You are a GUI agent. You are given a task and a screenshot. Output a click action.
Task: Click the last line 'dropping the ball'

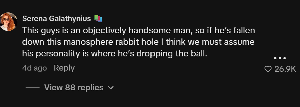click(115, 54)
